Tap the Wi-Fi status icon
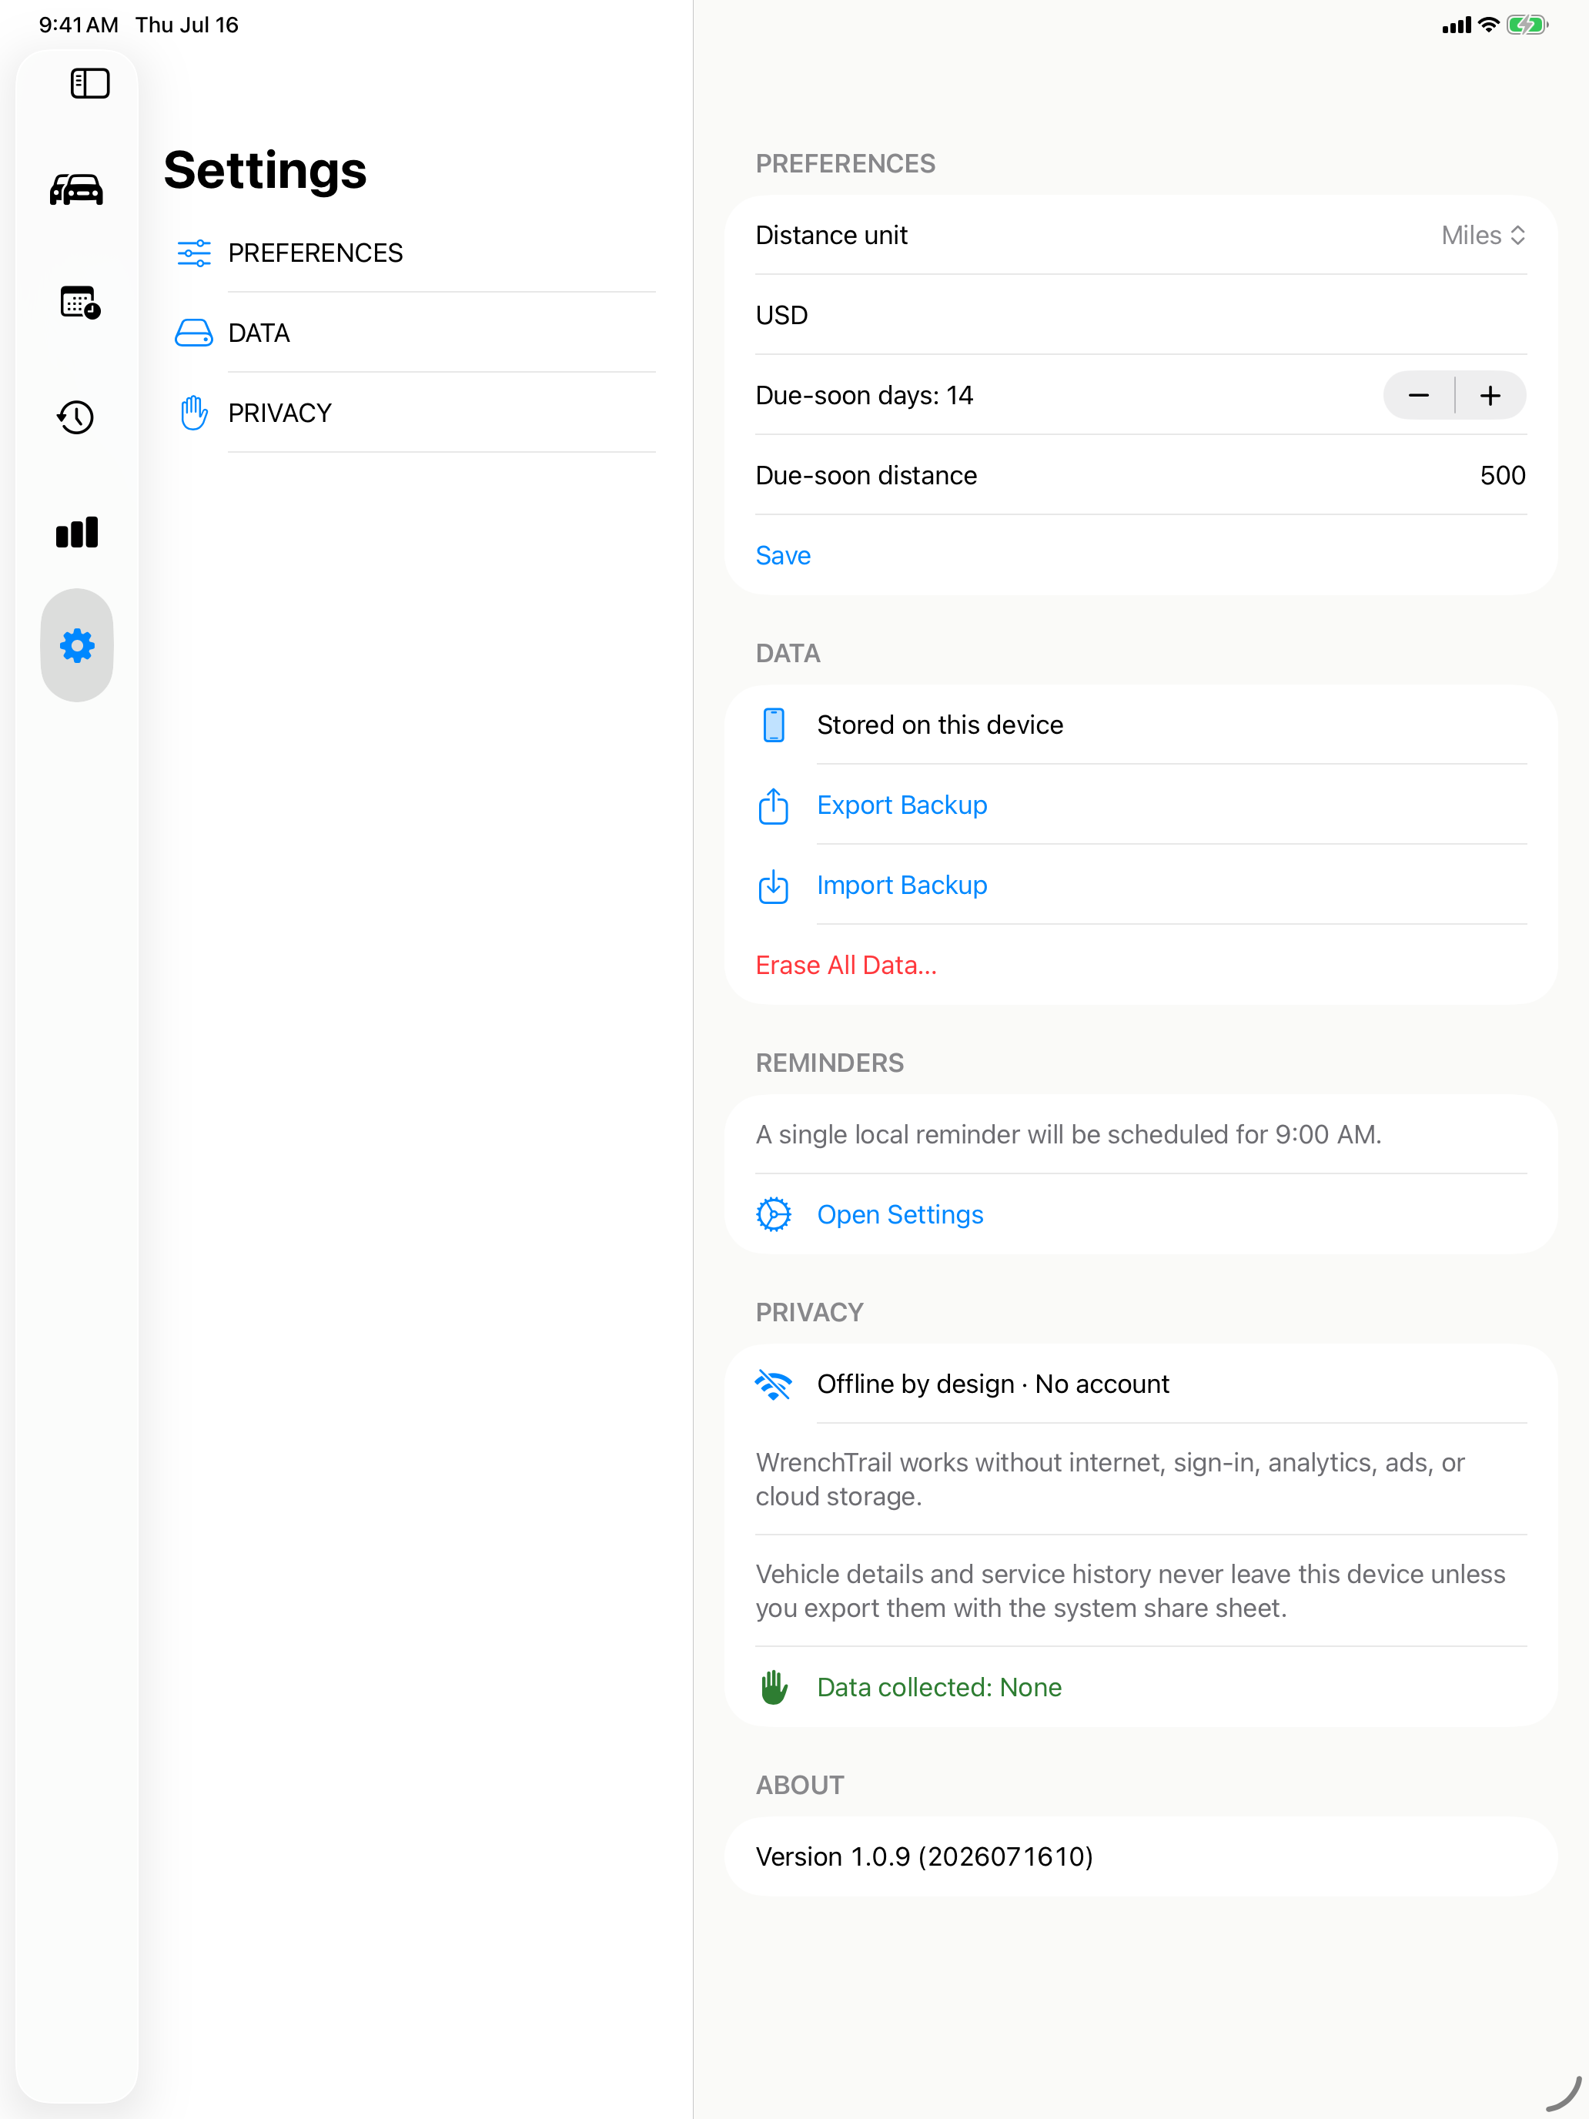The height and width of the screenshot is (2119, 1589). [x=1488, y=25]
